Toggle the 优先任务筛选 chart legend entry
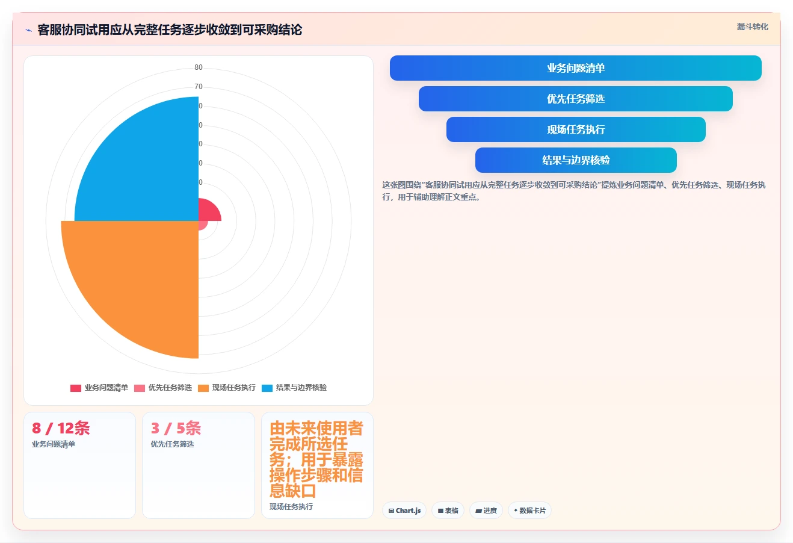The image size is (793, 543). (163, 388)
